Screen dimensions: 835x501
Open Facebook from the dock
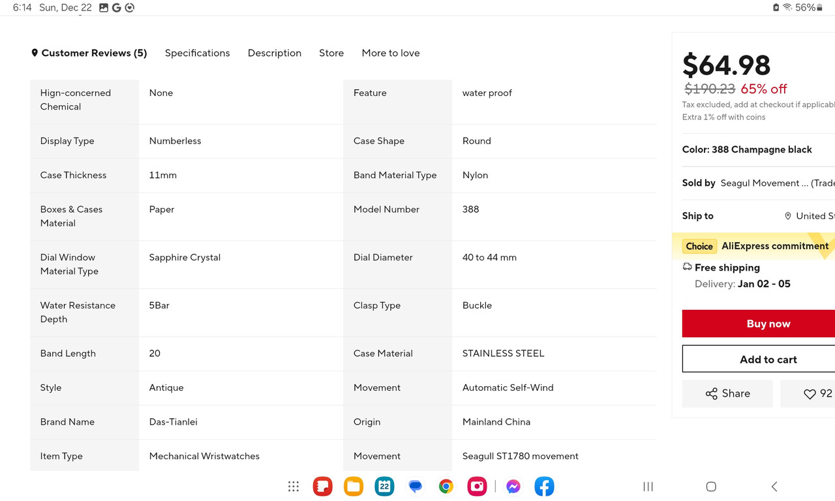click(x=544, y=487)
